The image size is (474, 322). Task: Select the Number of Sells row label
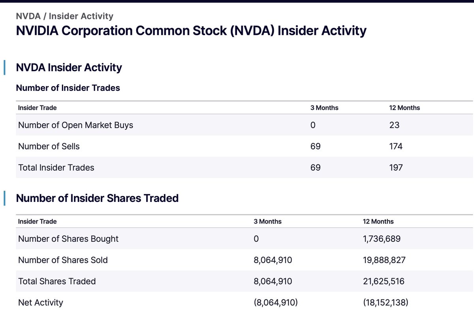[x=49, y=147]
